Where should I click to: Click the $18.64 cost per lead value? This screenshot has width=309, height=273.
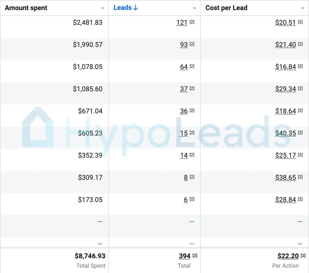click(286, 111)
